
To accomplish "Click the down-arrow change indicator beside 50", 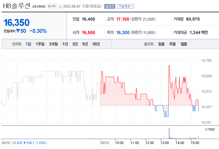I will click(18, 31).
